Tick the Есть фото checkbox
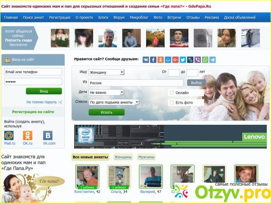The image size is (271, 203). 171,102
